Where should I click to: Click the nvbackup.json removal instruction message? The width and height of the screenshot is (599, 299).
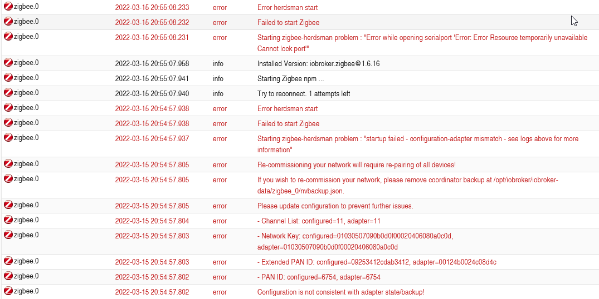407,185
